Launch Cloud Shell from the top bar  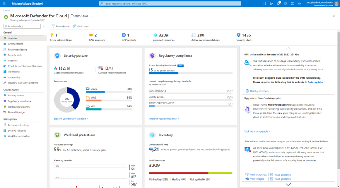(264, 3)
